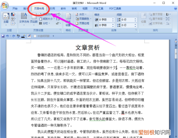The width and height of the screenshot is (178, 138).
Task: Switch to the 开发工具 Developer tab
Action: [x=98, y=9]
